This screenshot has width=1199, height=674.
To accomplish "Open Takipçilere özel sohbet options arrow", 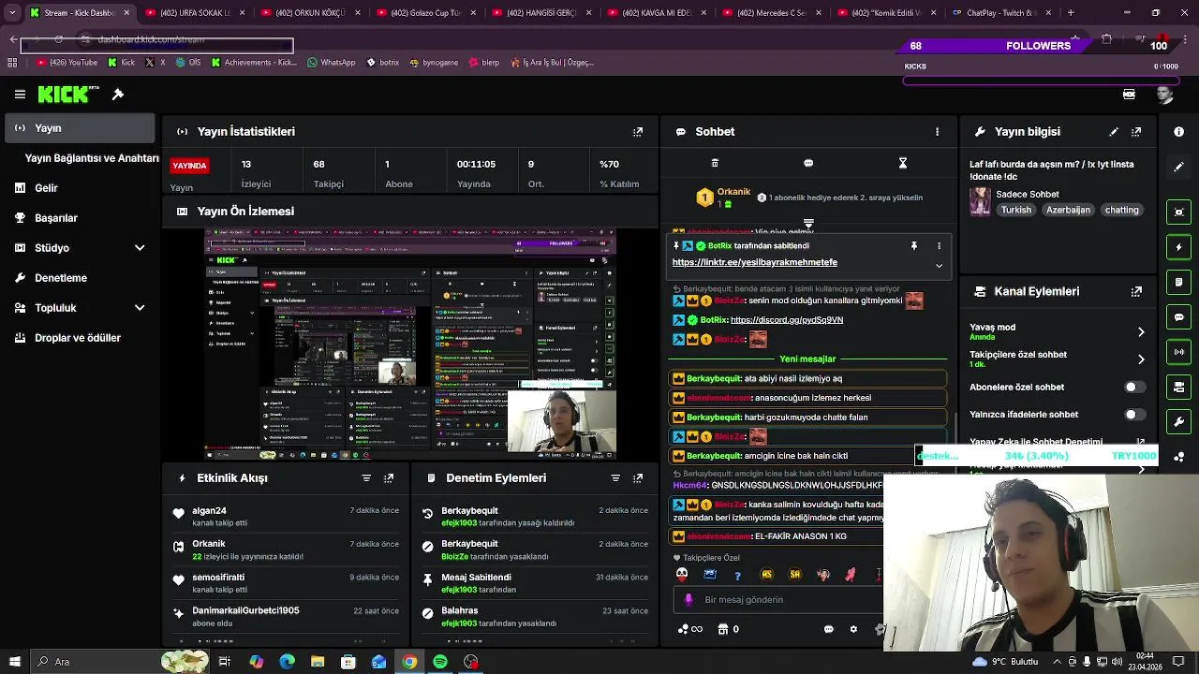I will click(1141, 359).
